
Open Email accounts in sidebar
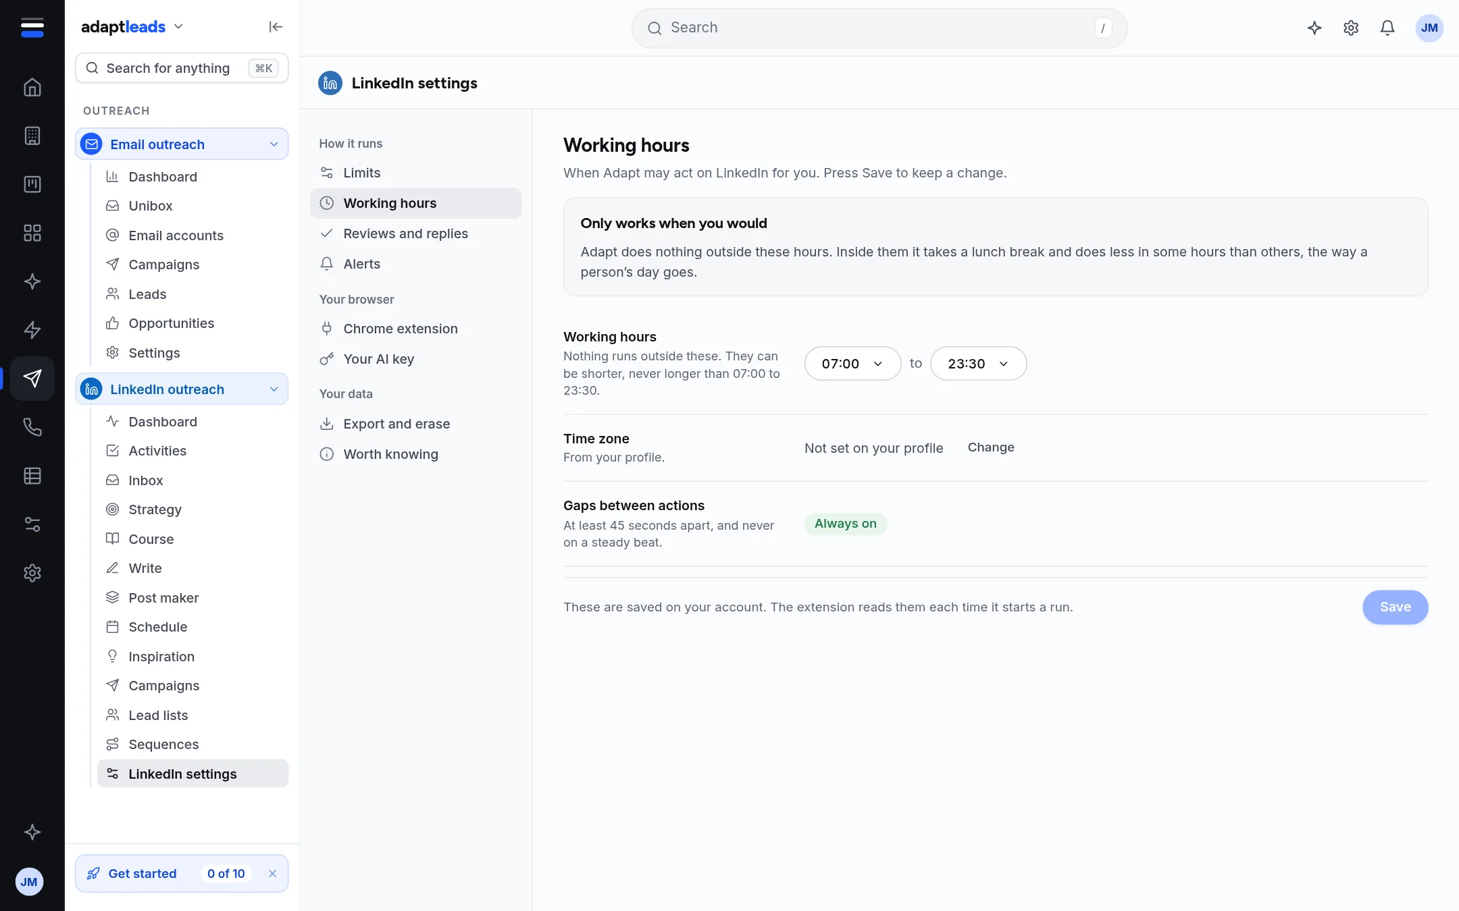(193, 236)
